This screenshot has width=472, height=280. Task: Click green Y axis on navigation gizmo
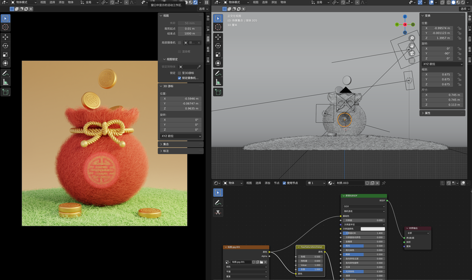coord(397,25)
